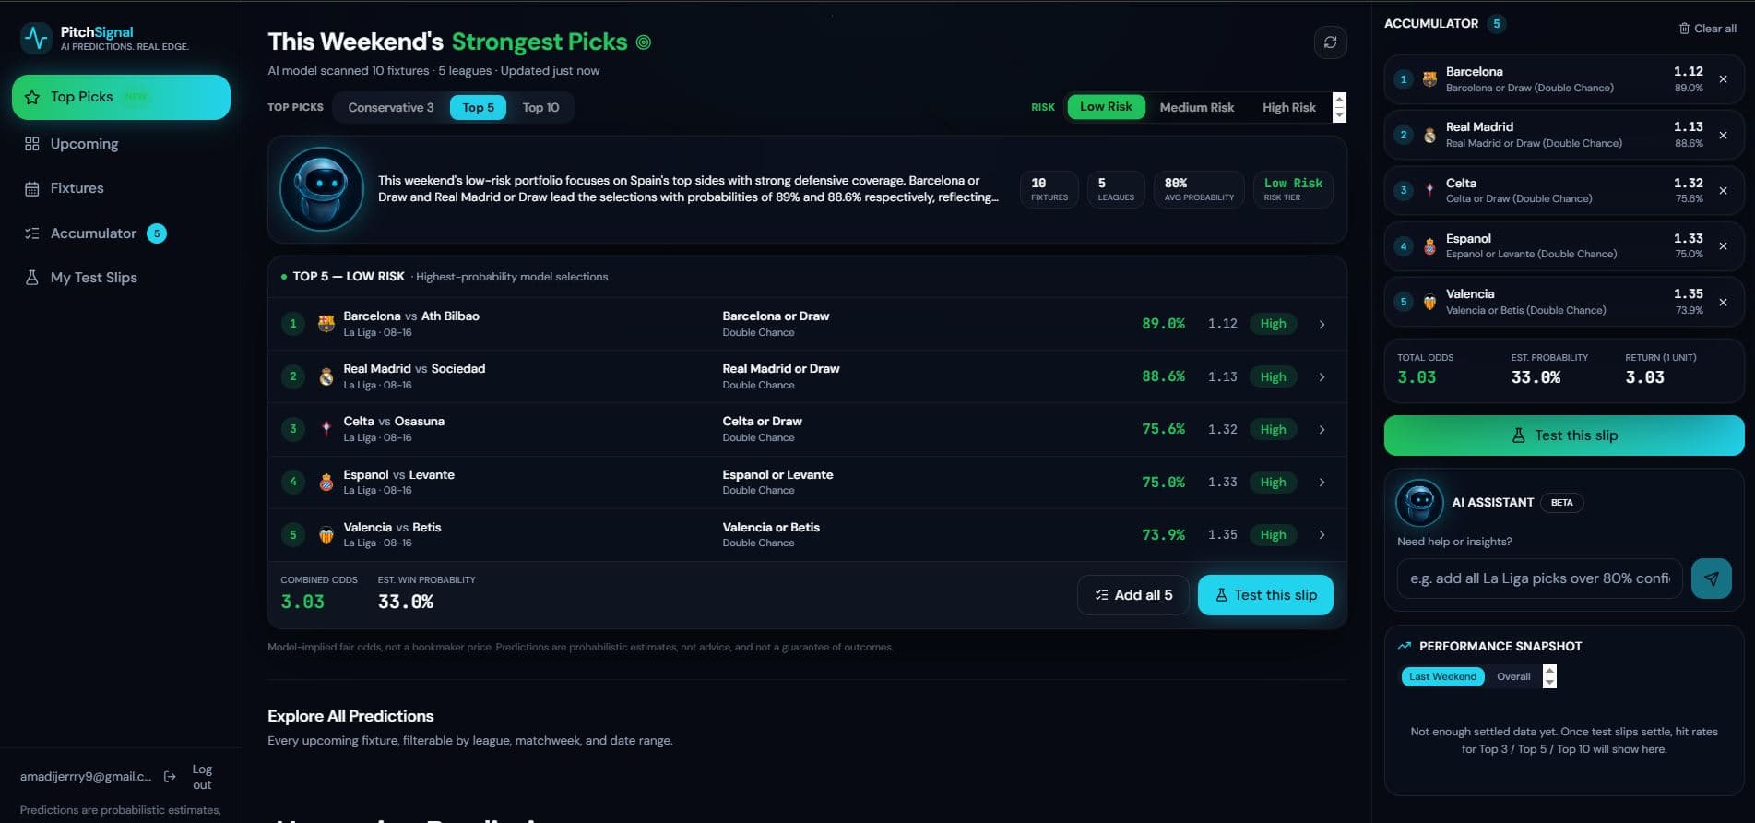Toggle performance snapshot to Overall

[x=1513, y=676]
